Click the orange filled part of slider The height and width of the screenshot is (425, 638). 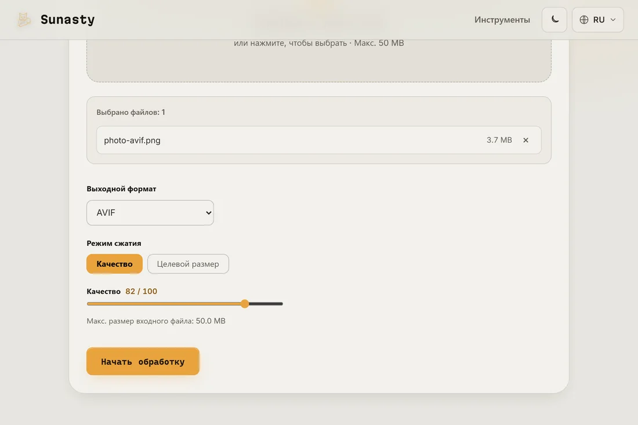tap(164, 304)
